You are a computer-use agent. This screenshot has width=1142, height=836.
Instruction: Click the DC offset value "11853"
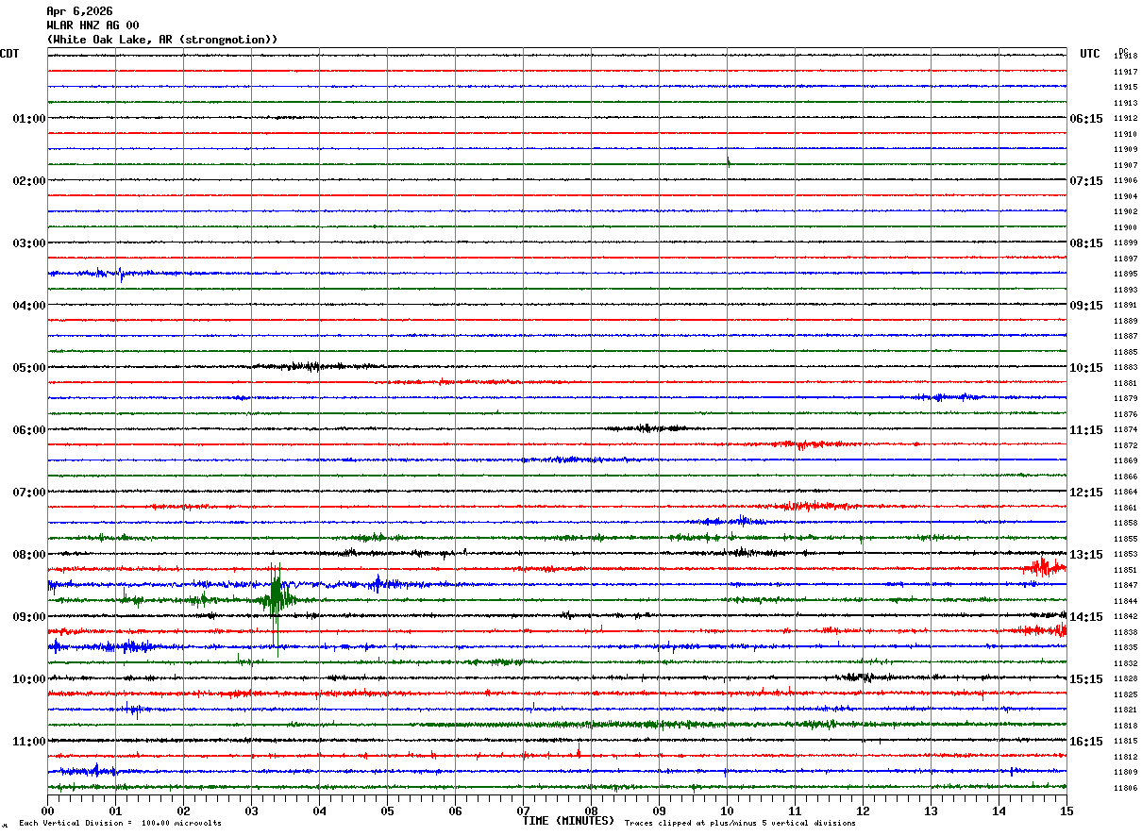click(x=1125, y=555)
